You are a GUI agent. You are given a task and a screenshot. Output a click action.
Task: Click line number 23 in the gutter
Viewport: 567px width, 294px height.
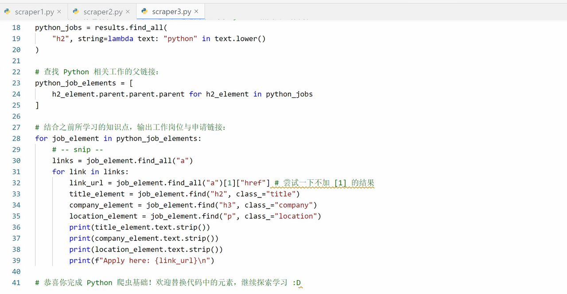pyautogui.click(x=16, y=83)
